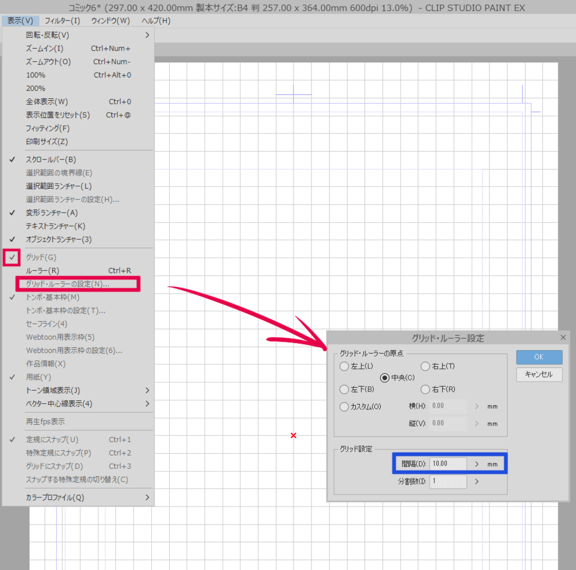Viewport: 576px width, 570px height.
Task: Select 右上(T) origin radio button
Action: pyautogui.click(x=425, y=366)
